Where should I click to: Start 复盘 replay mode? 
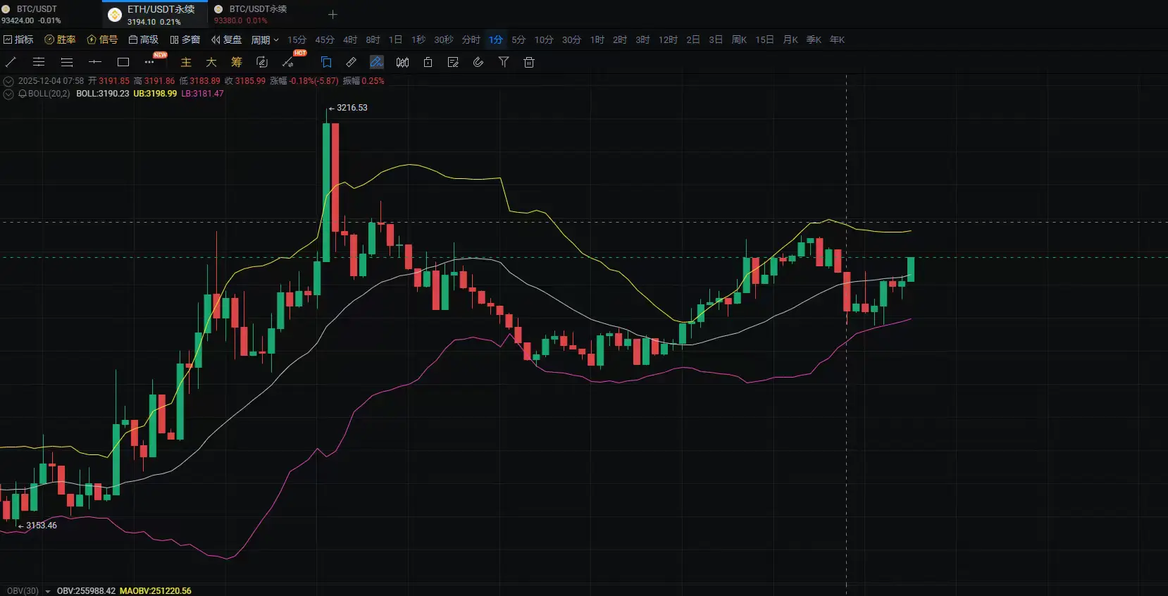click(x=227, y=40)
